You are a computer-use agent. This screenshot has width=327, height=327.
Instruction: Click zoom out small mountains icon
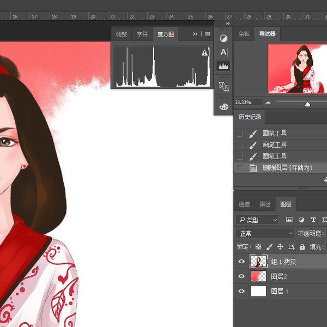click(x=268, y=102)
